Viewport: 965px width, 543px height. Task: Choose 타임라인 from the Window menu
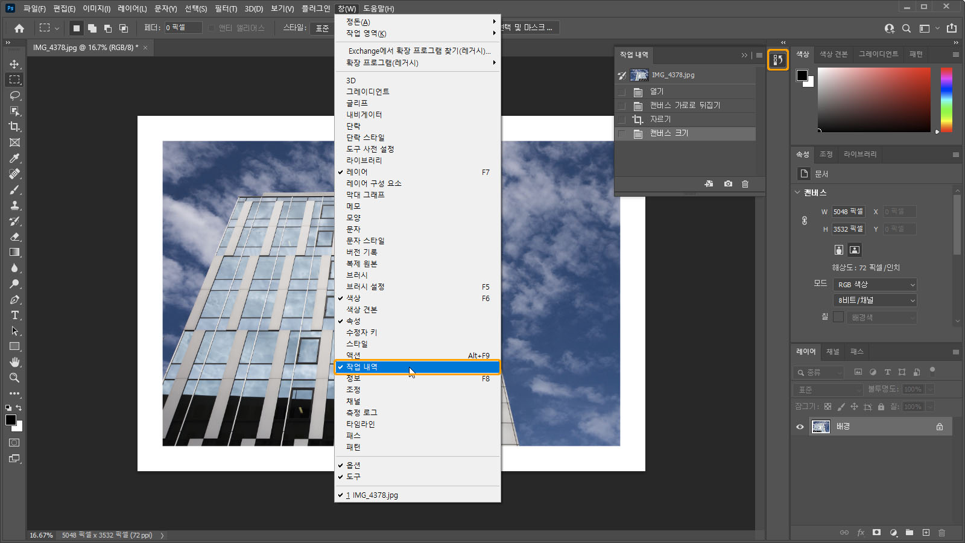(417, 424)
